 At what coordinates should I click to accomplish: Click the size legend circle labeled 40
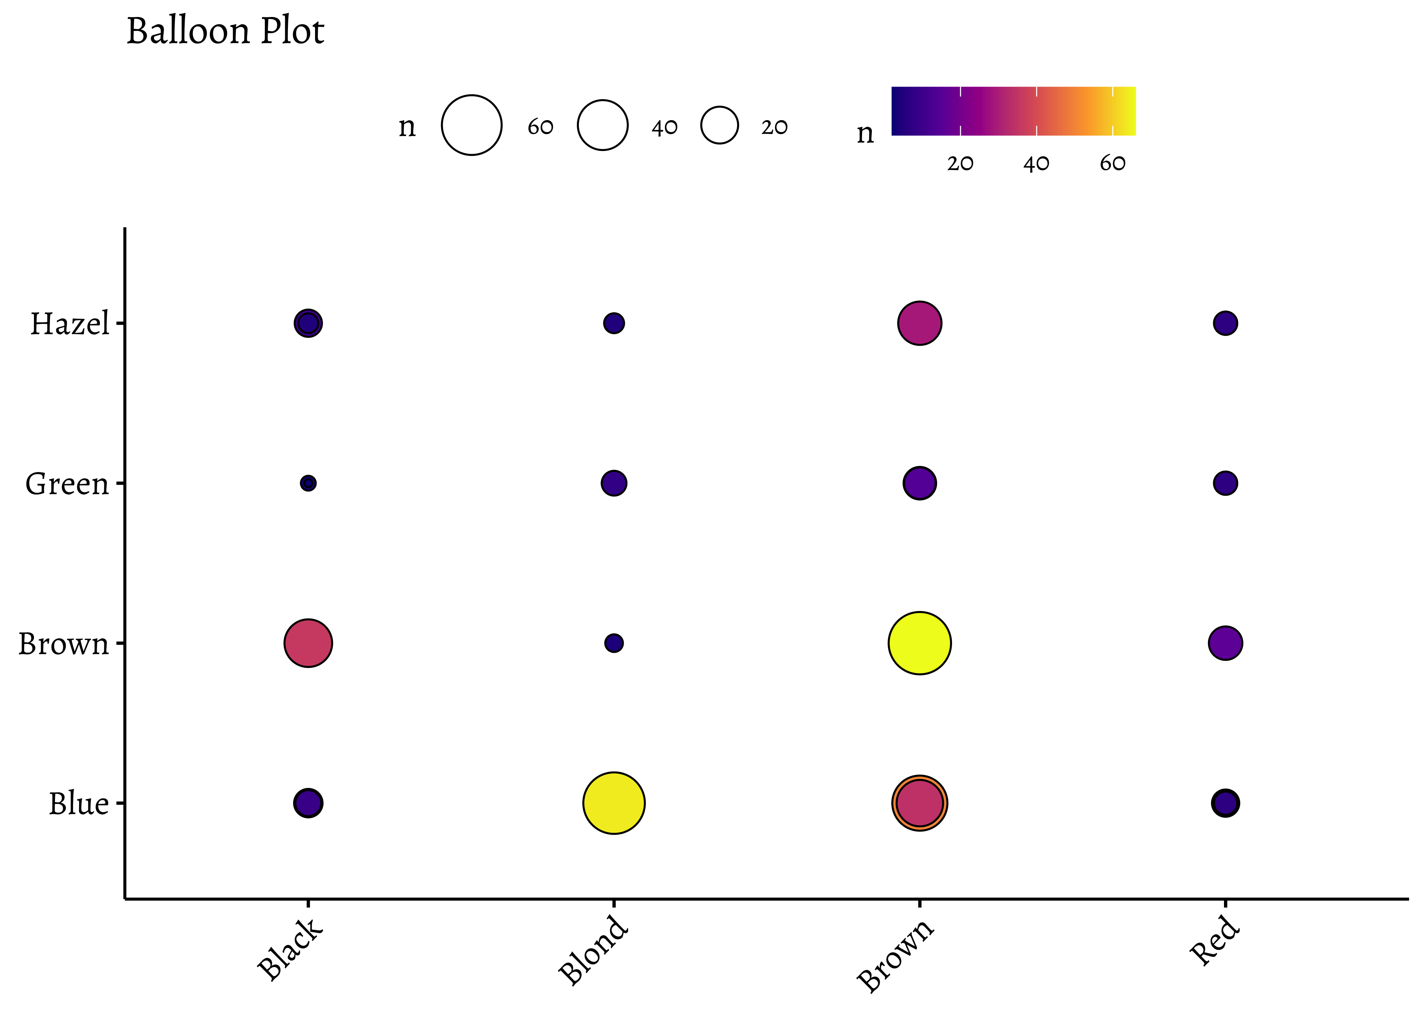pyautogui.click(x=603, y=125)
